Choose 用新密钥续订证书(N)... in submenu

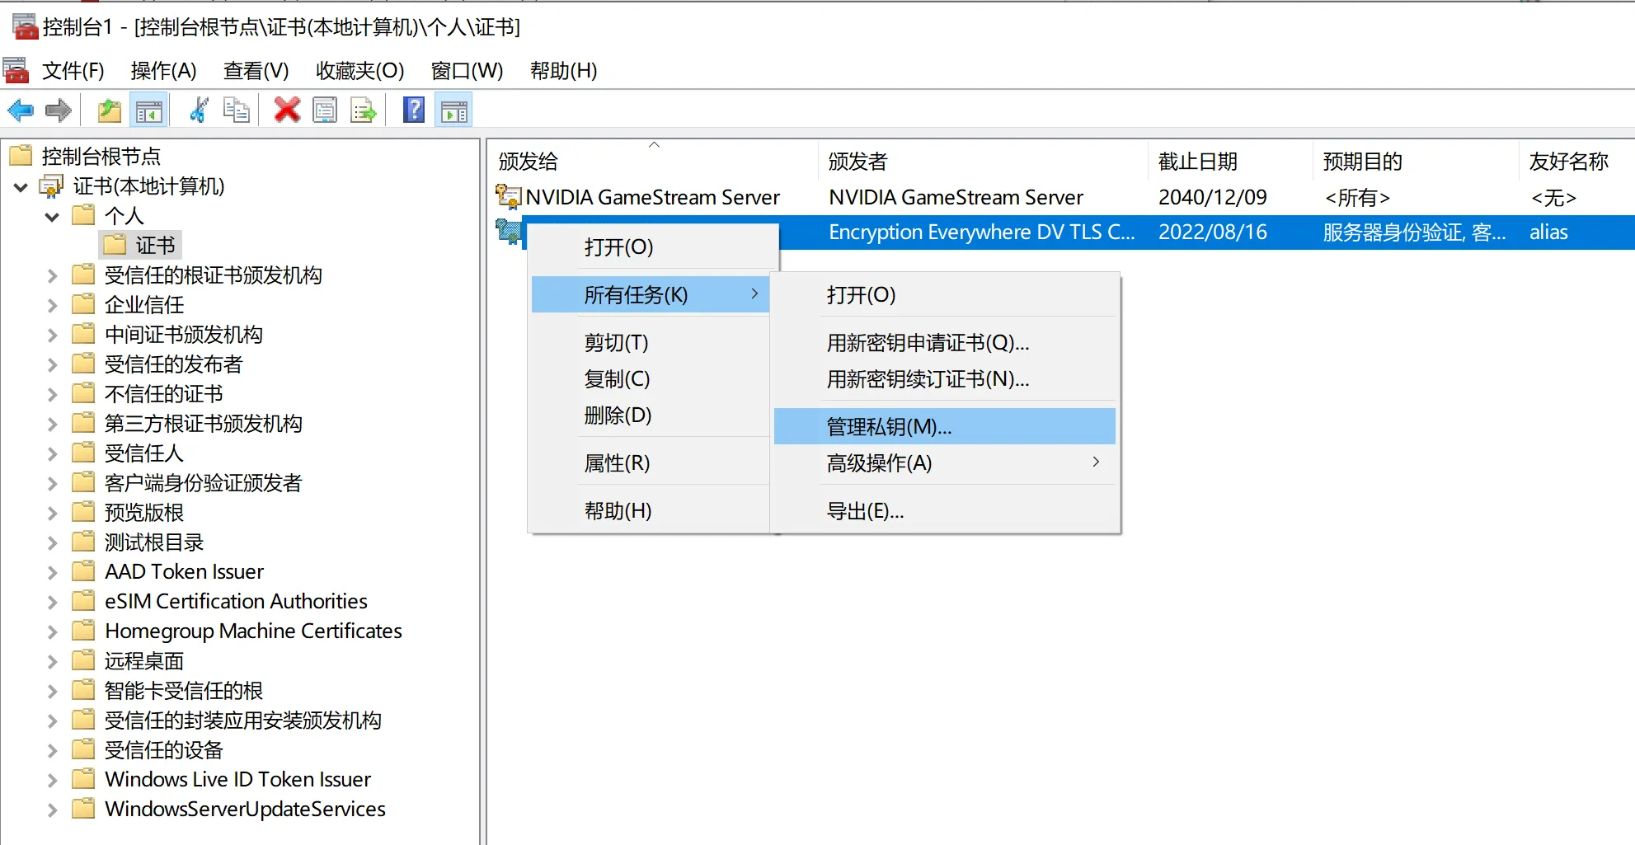click(x=944, y=379)
